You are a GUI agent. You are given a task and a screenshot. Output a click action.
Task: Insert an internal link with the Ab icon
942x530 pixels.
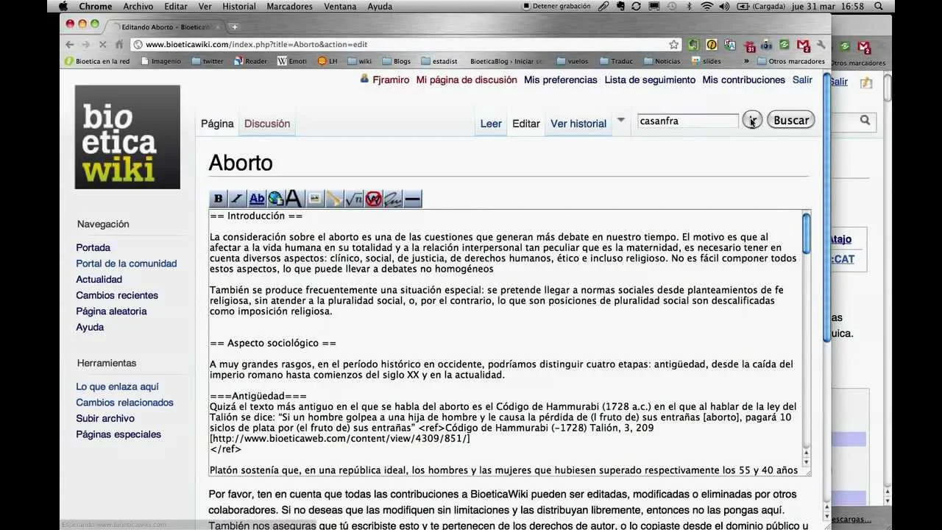[257, 199]
